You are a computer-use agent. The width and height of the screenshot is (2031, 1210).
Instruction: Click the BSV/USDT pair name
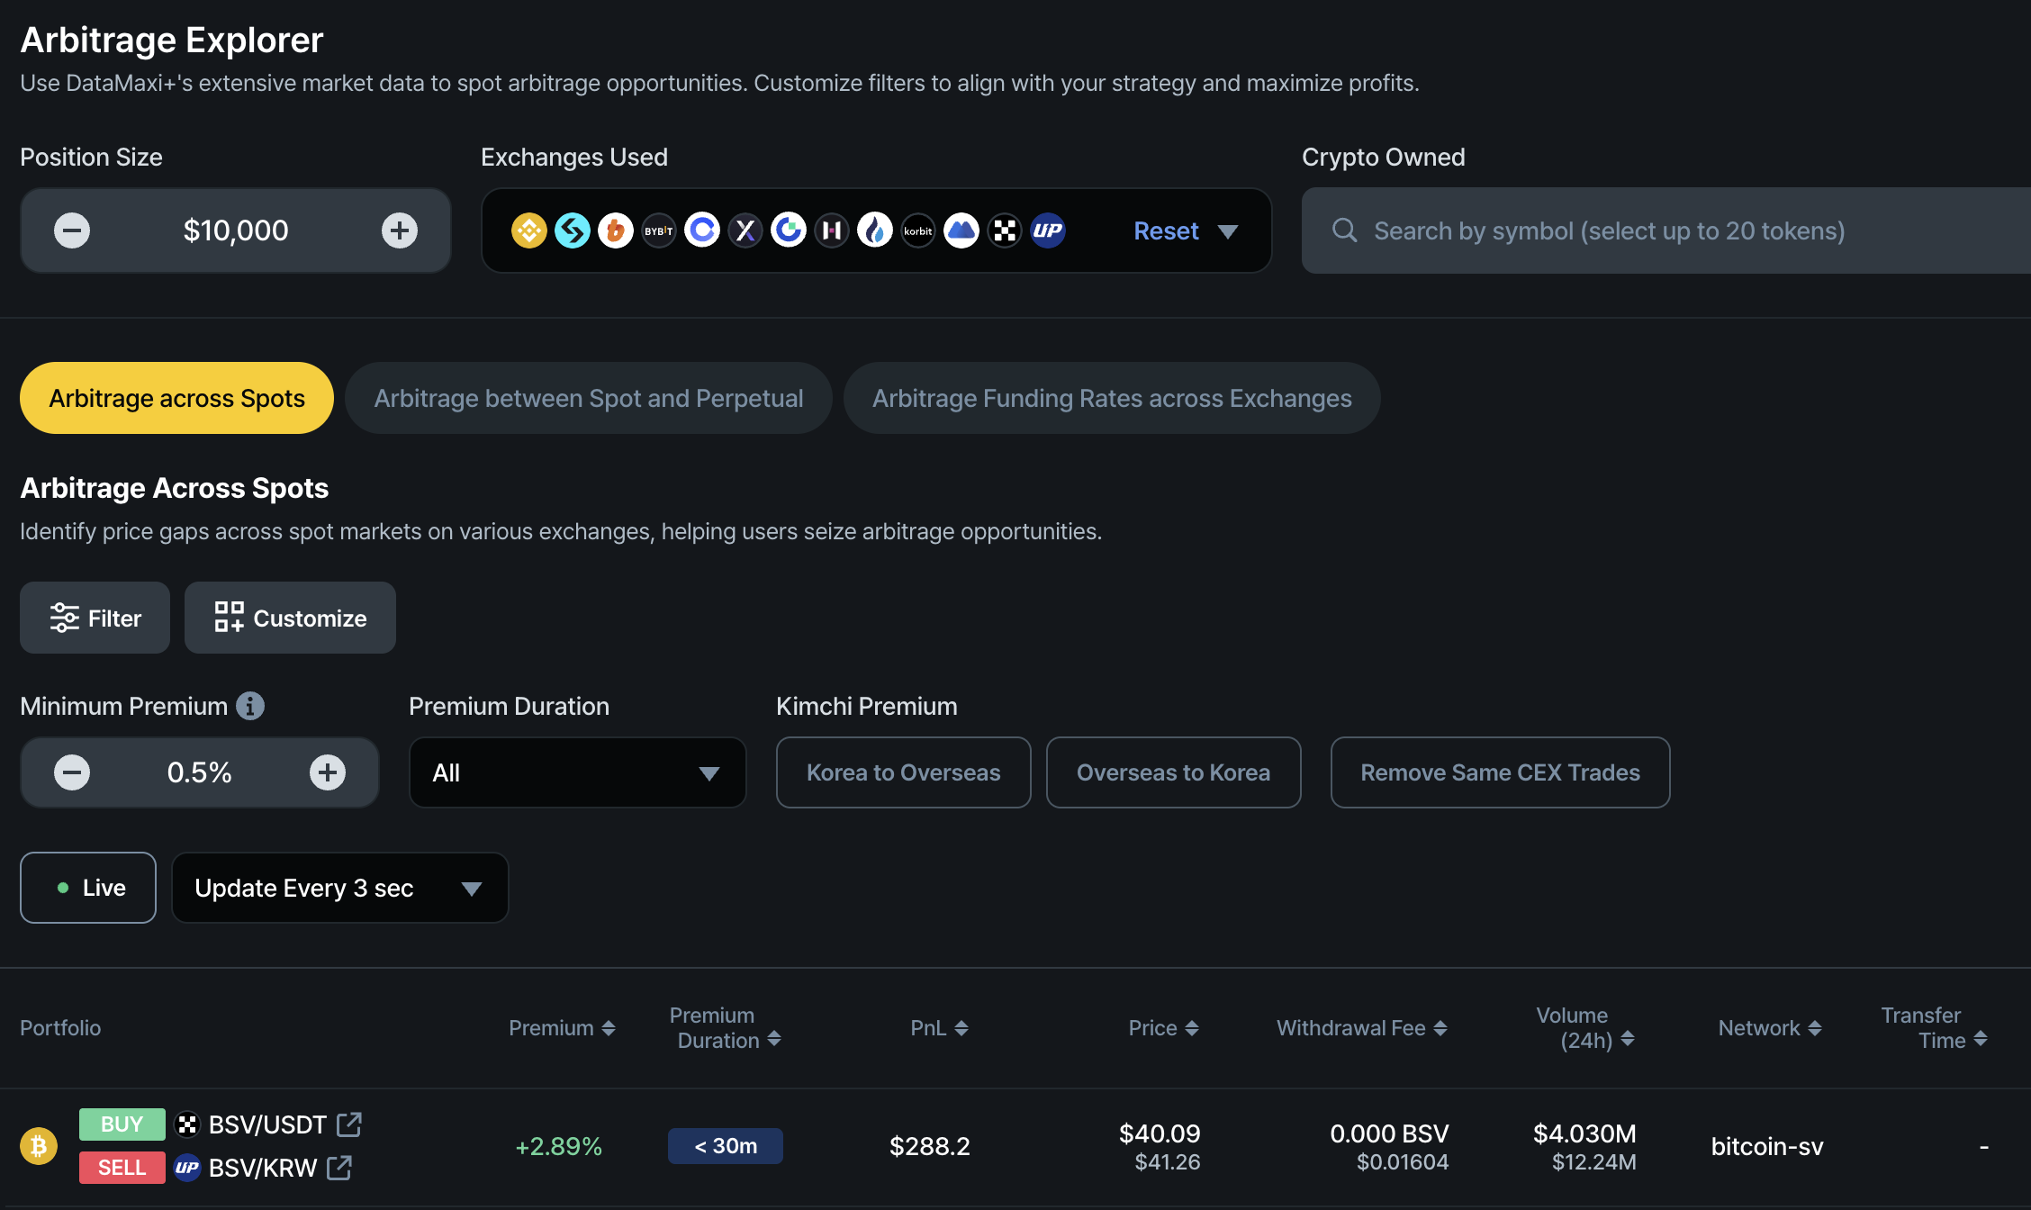click(267, 1124)
